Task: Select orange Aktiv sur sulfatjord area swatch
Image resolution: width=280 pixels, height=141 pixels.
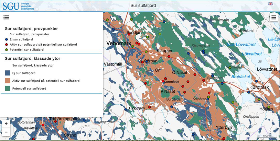Action: coord(8,81)
